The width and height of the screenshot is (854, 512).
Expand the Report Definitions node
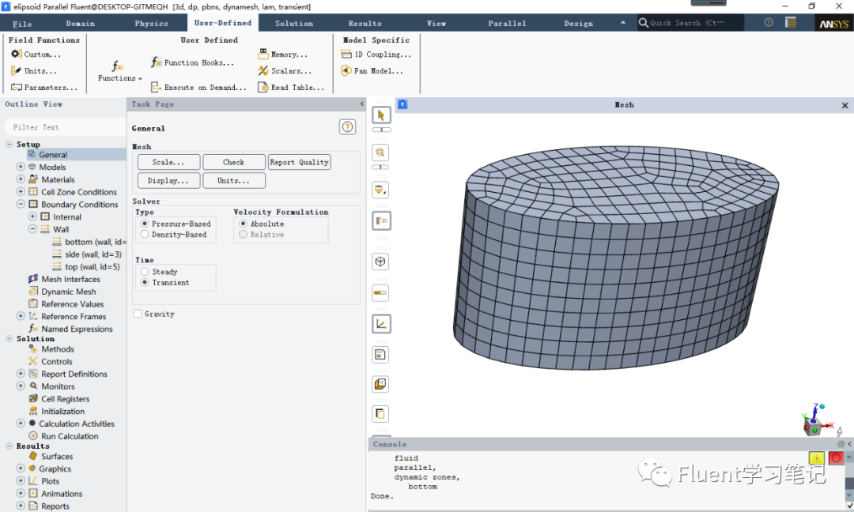[21, 374]
